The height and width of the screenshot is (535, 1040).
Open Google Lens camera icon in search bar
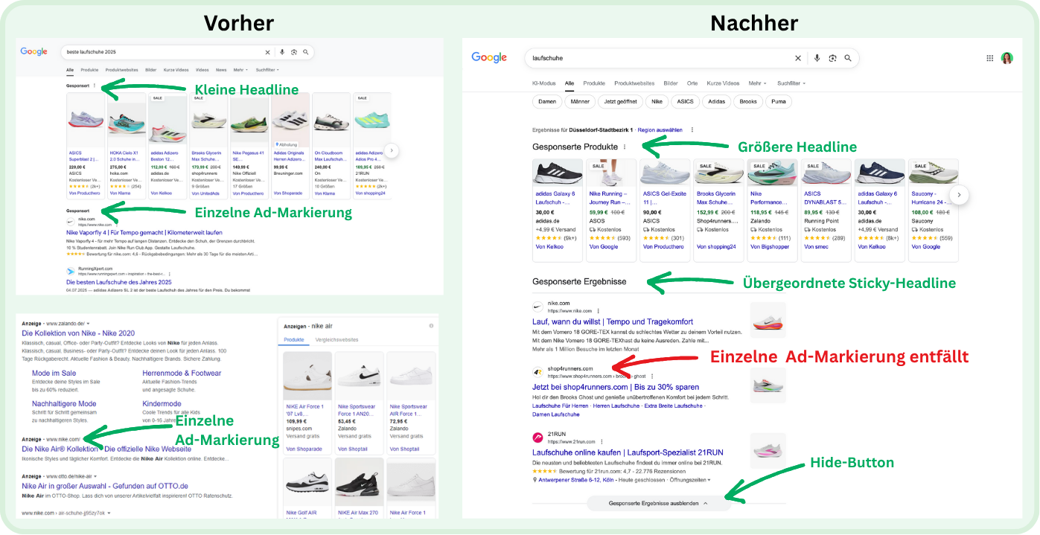coord(833,58)
